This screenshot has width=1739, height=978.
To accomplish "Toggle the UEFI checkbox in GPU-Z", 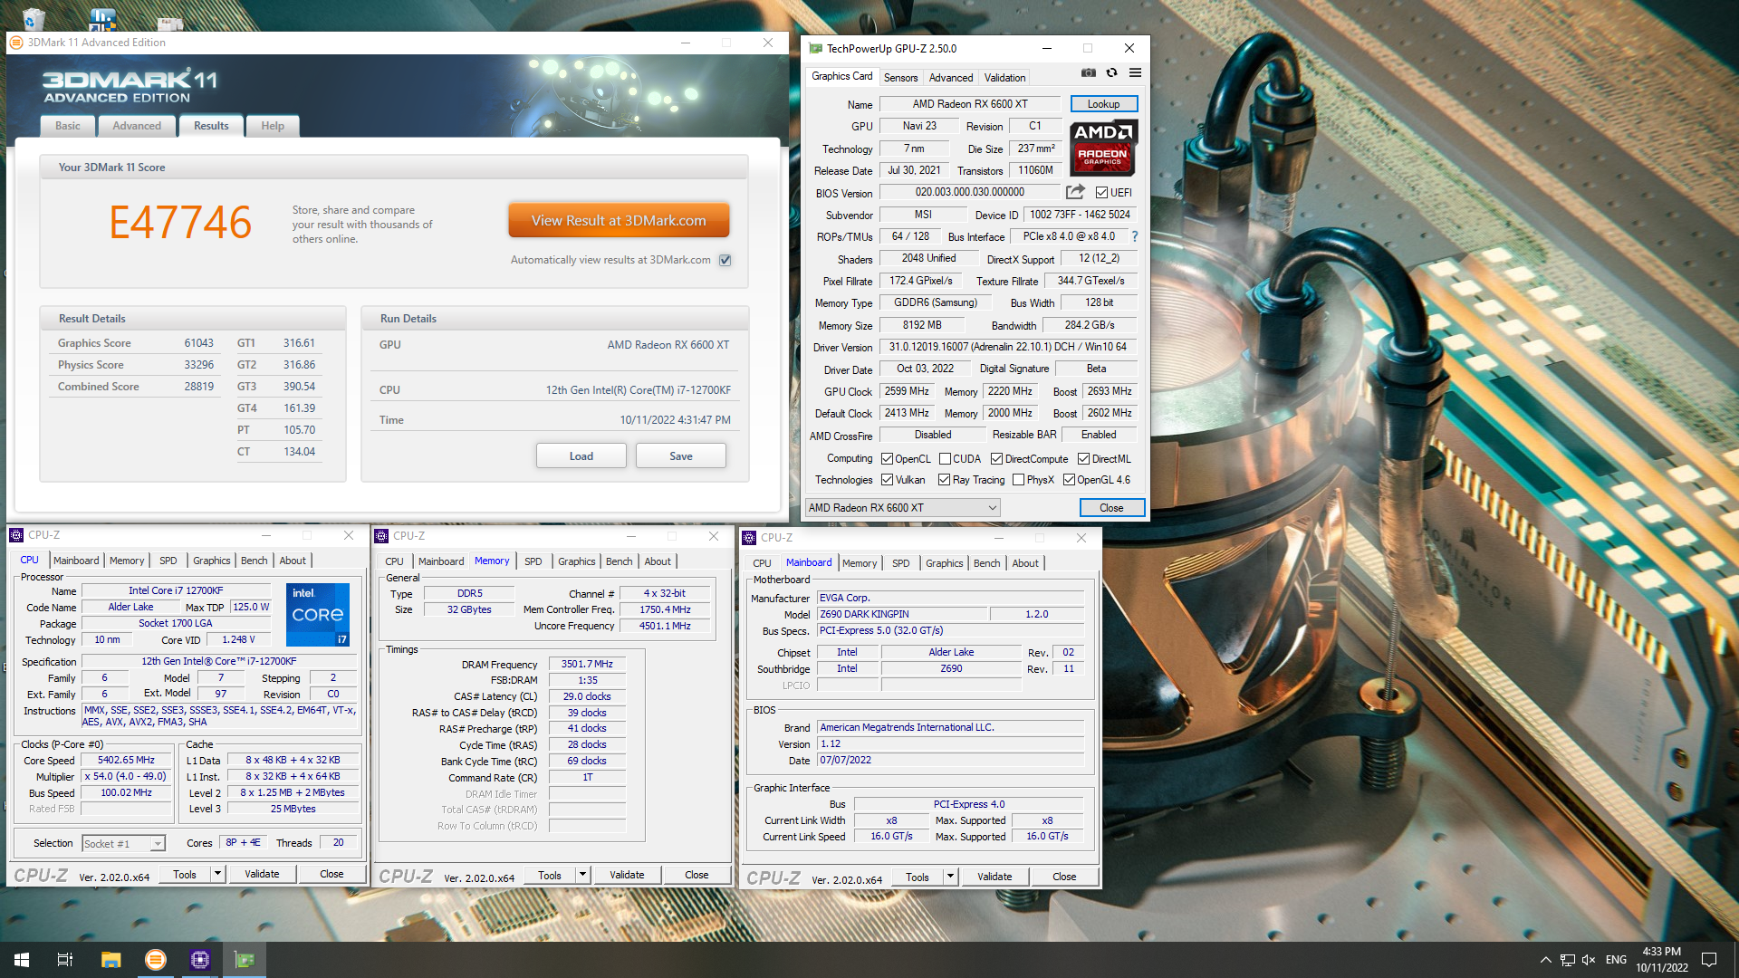I will point(1101,193).
